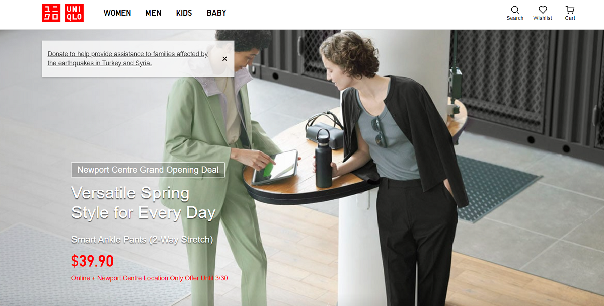Click the Uniqlo katakana logo
This screenshot has height=306, width=604.
pos(51,13)
